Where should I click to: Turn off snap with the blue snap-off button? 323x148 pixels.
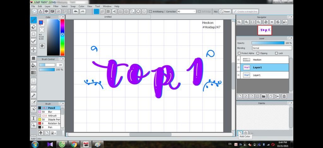97,12
